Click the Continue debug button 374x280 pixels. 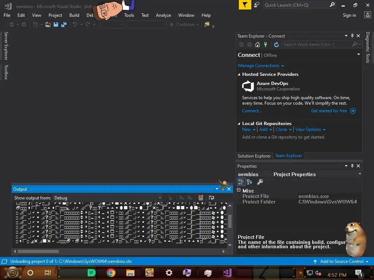point(182,24)
